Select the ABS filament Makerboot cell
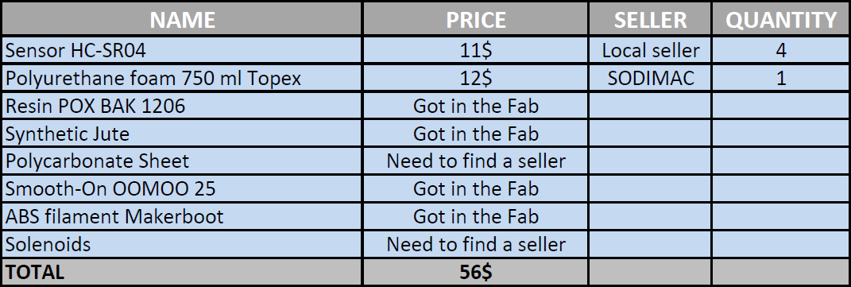The width and height of the screenshot is (851, 287). coord(182,216)
